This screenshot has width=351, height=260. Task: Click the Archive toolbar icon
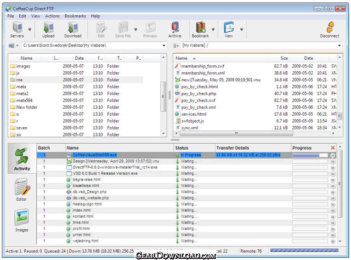(175, 29)
